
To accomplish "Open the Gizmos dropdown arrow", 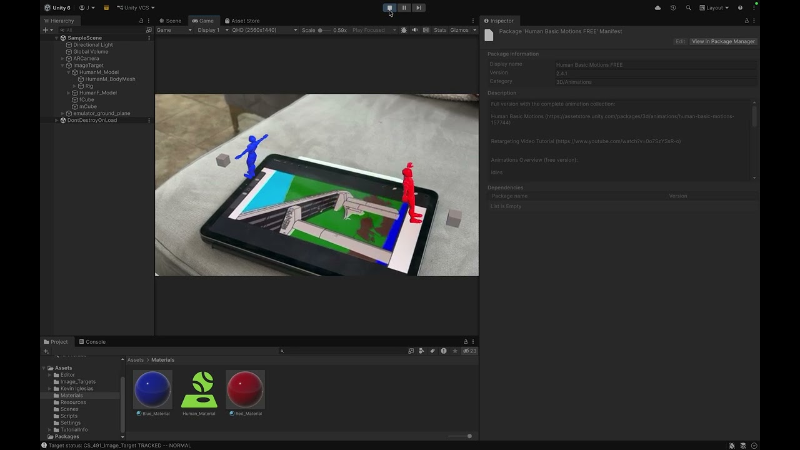I will click(x=474, y=30).
